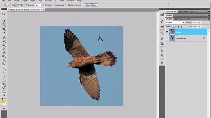Image resolution: width=211 pixels, height=118 pixels.
Task: Select the Clone Stamp tool
Action: coord(4,45)
